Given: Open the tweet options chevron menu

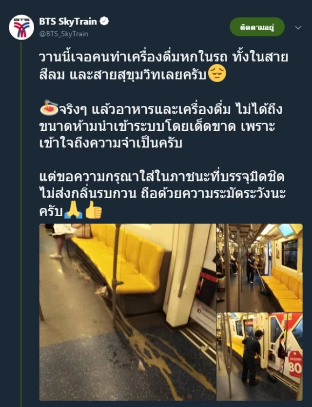Looking at the screenshot, I should [298, 27].
